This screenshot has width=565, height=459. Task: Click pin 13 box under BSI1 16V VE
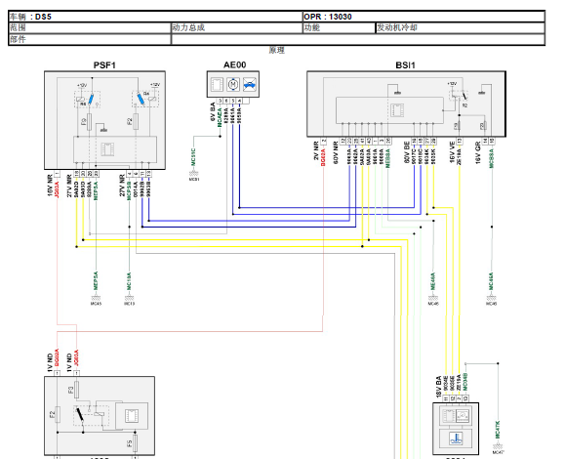click(x=459, y=141)
